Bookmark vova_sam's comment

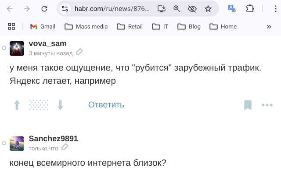pyautogui.click(x=248, y=105)
